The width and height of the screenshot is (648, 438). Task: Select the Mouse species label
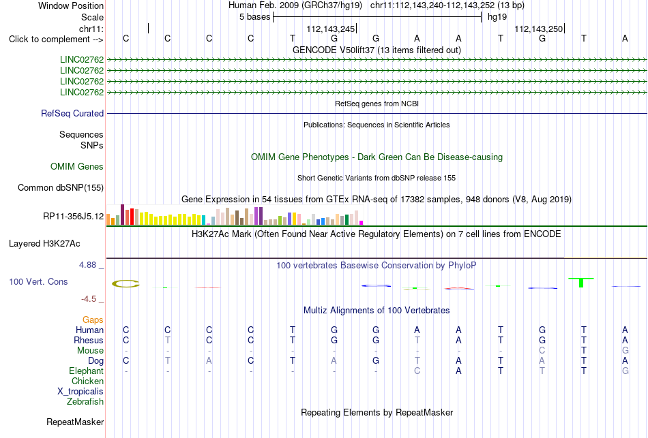click(91, 351)
